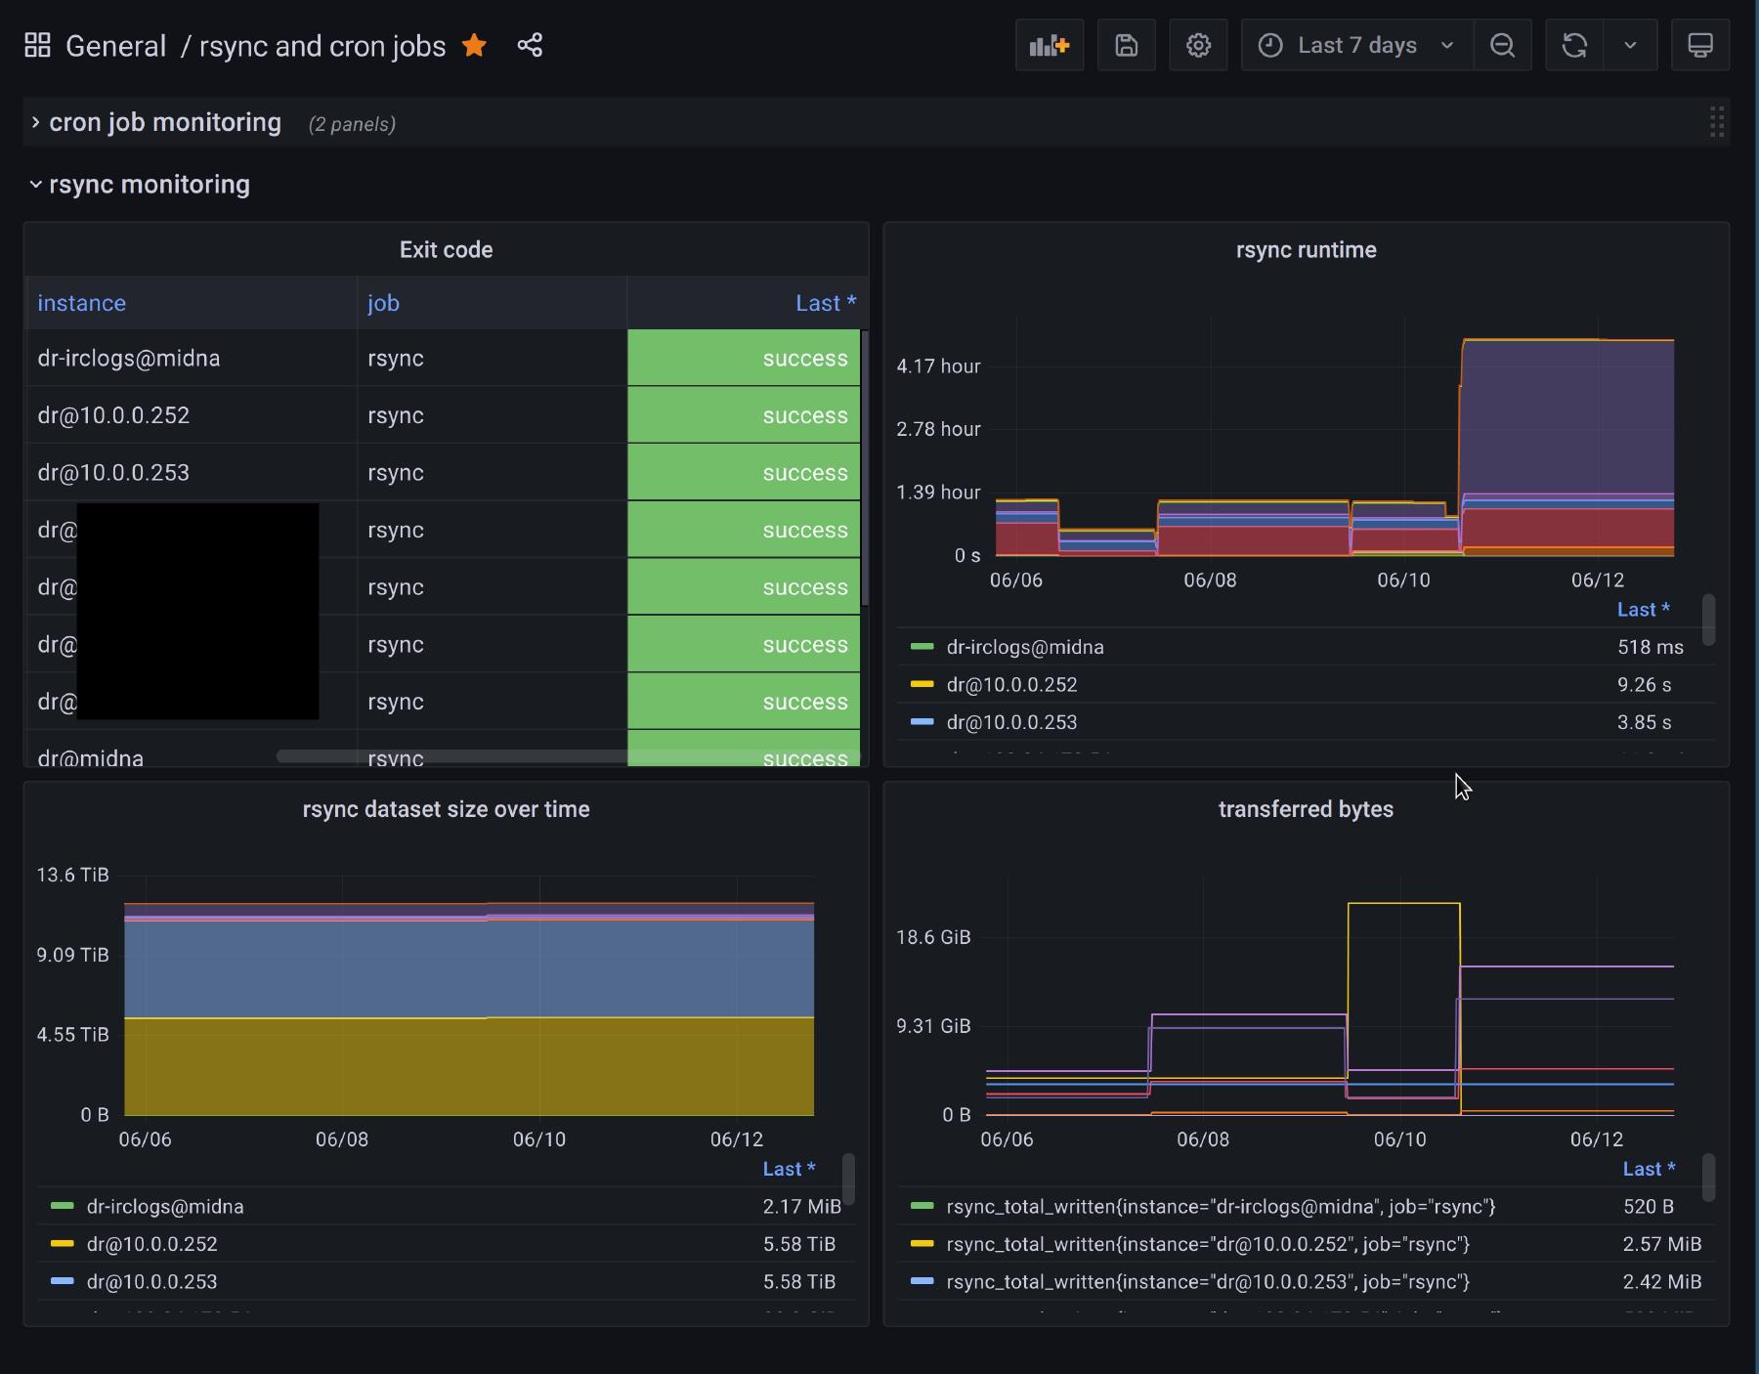The width and height of the screenshot is (1759, 1374).
Task: Click the zoom out time range icon
Action: (x=1502, y=46)
